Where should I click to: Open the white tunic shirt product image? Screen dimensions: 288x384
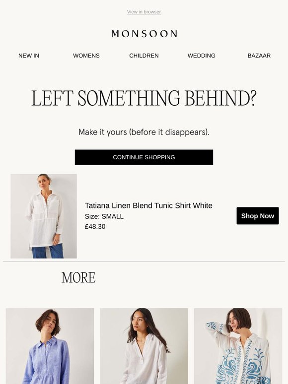tap(44, 216)
